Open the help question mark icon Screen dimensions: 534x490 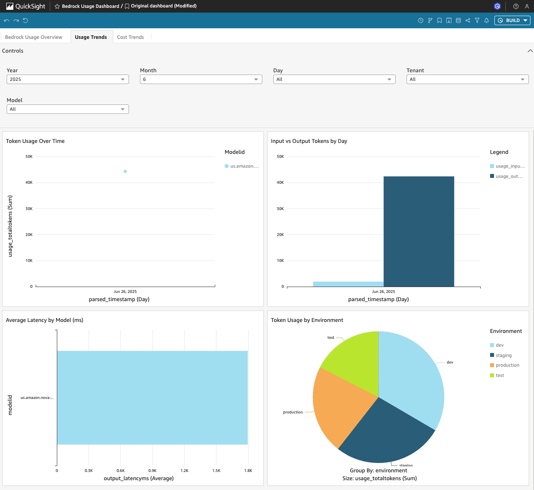tap(516, 6)
